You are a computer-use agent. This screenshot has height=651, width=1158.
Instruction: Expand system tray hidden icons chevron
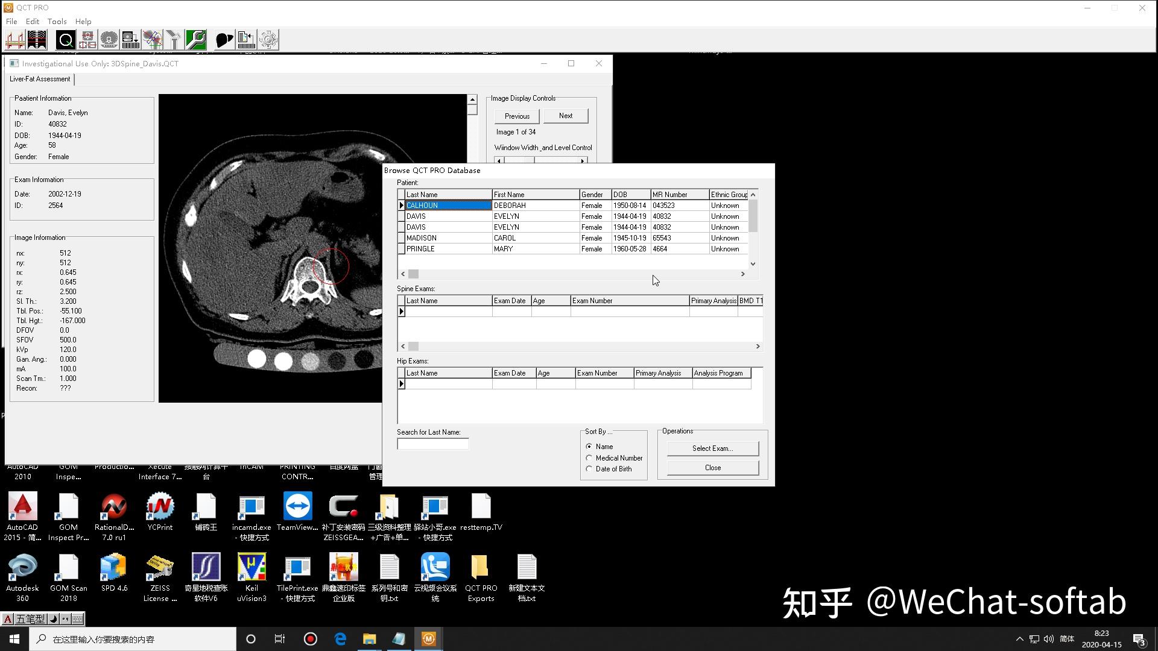[1019, 639]
